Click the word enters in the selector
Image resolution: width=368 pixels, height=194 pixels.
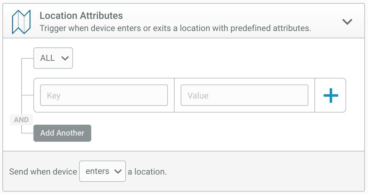pyautogui.click(x=98, y=171)
